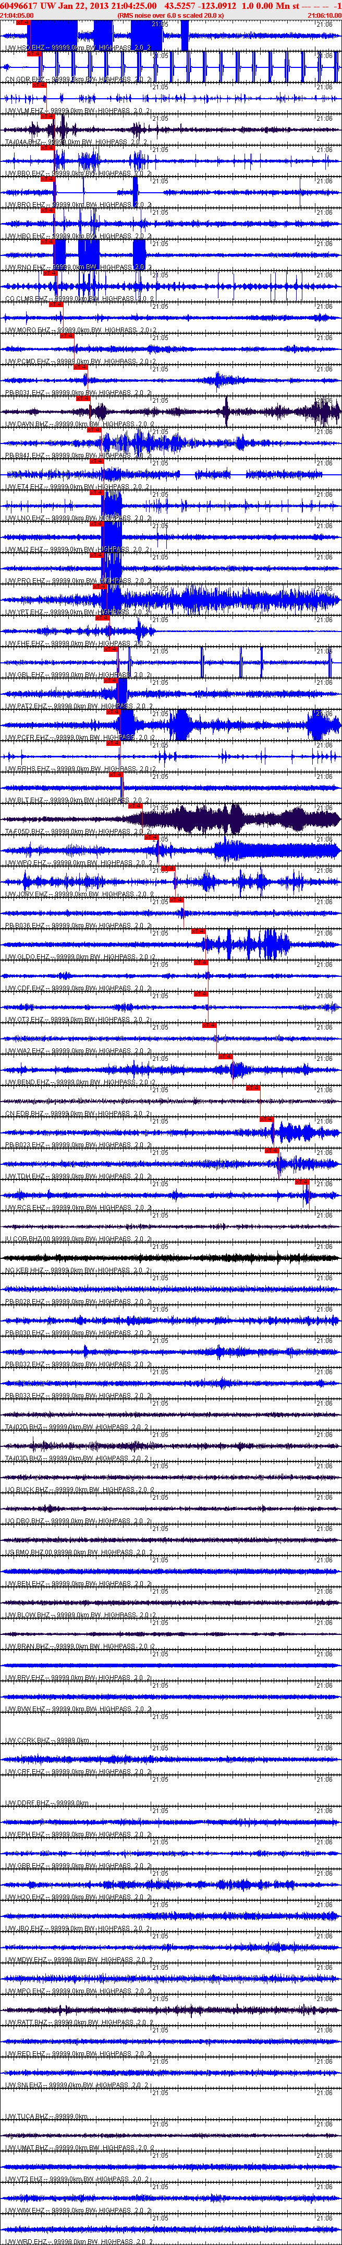
Task: Select the UW.RNO EHZ trace label
Action: click(78, 267)
